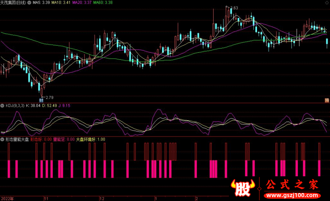Click the 3.63 high price marker

coord(234,8)
